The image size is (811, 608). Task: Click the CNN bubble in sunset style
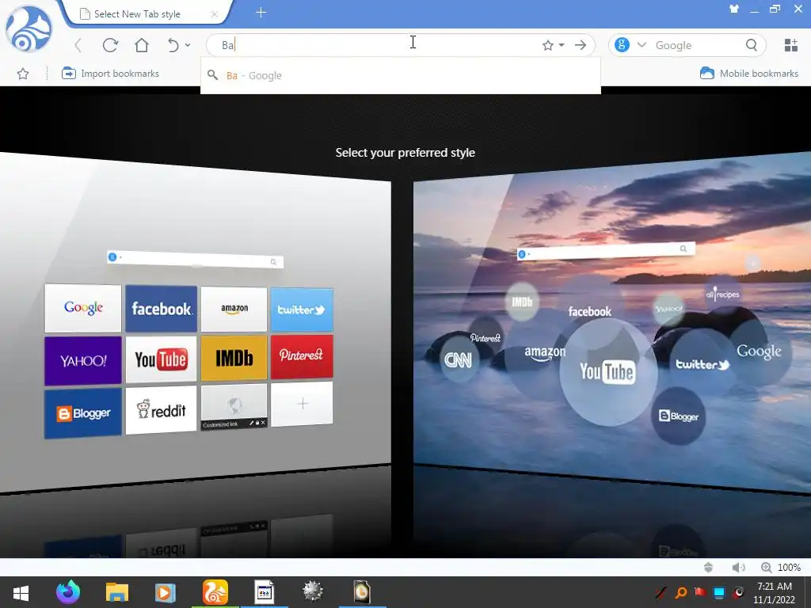coord(459,359)
